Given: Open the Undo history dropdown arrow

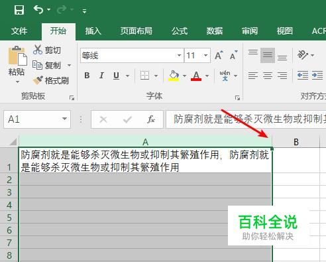Looking at the screenshot, I should point(48,10).
